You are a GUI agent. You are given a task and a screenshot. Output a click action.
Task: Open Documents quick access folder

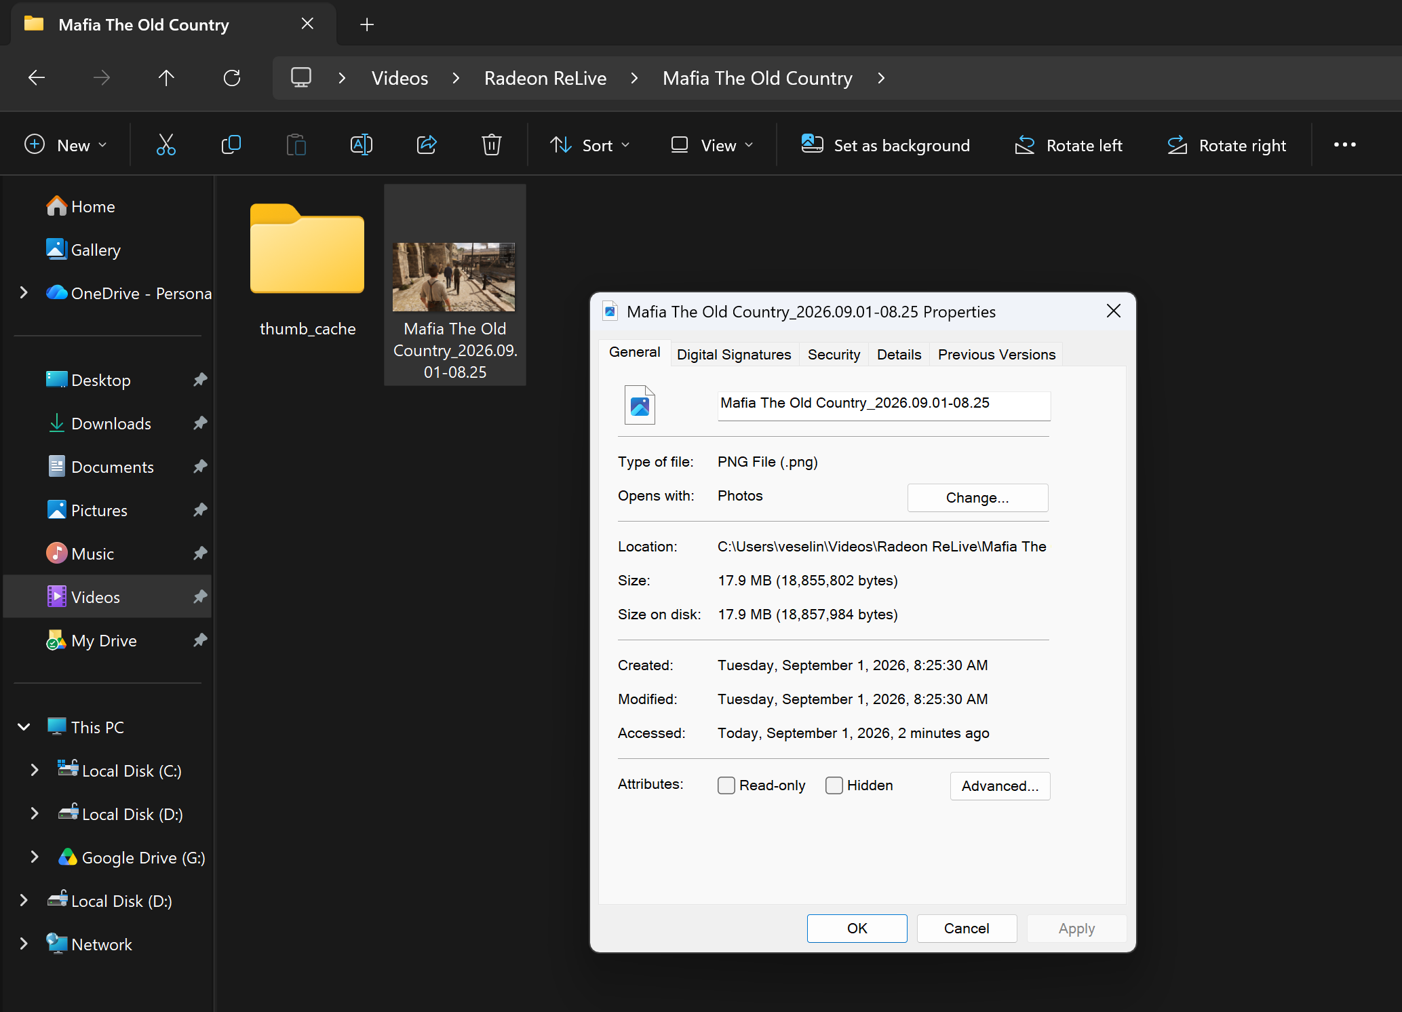(x=100, y=467)
